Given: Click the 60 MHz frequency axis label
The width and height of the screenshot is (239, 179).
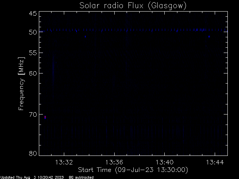Looking at the screenshot, I should coord(33,73).
